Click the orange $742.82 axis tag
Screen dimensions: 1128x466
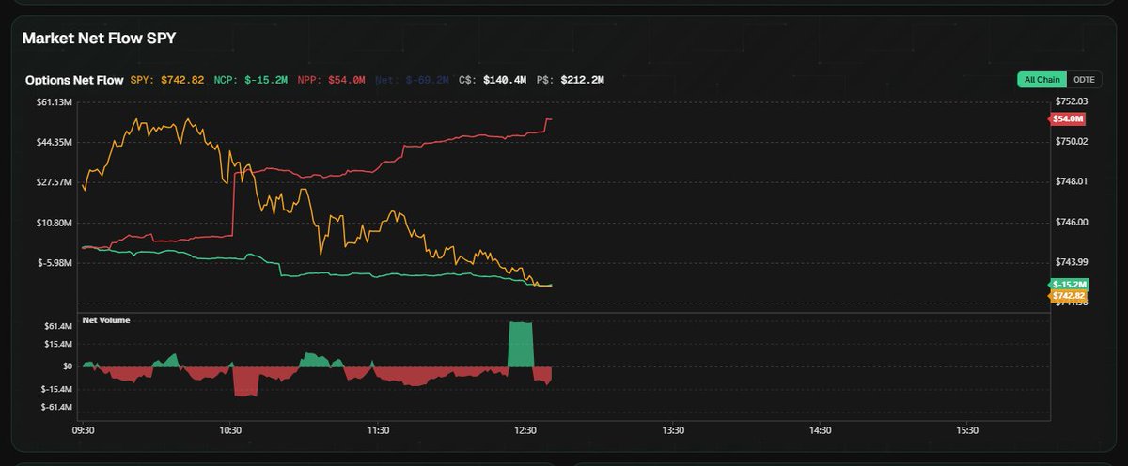click(x=1068, y=295)
